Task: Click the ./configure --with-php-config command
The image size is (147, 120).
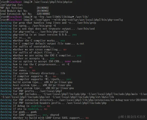Action: [x=78, y=20]
